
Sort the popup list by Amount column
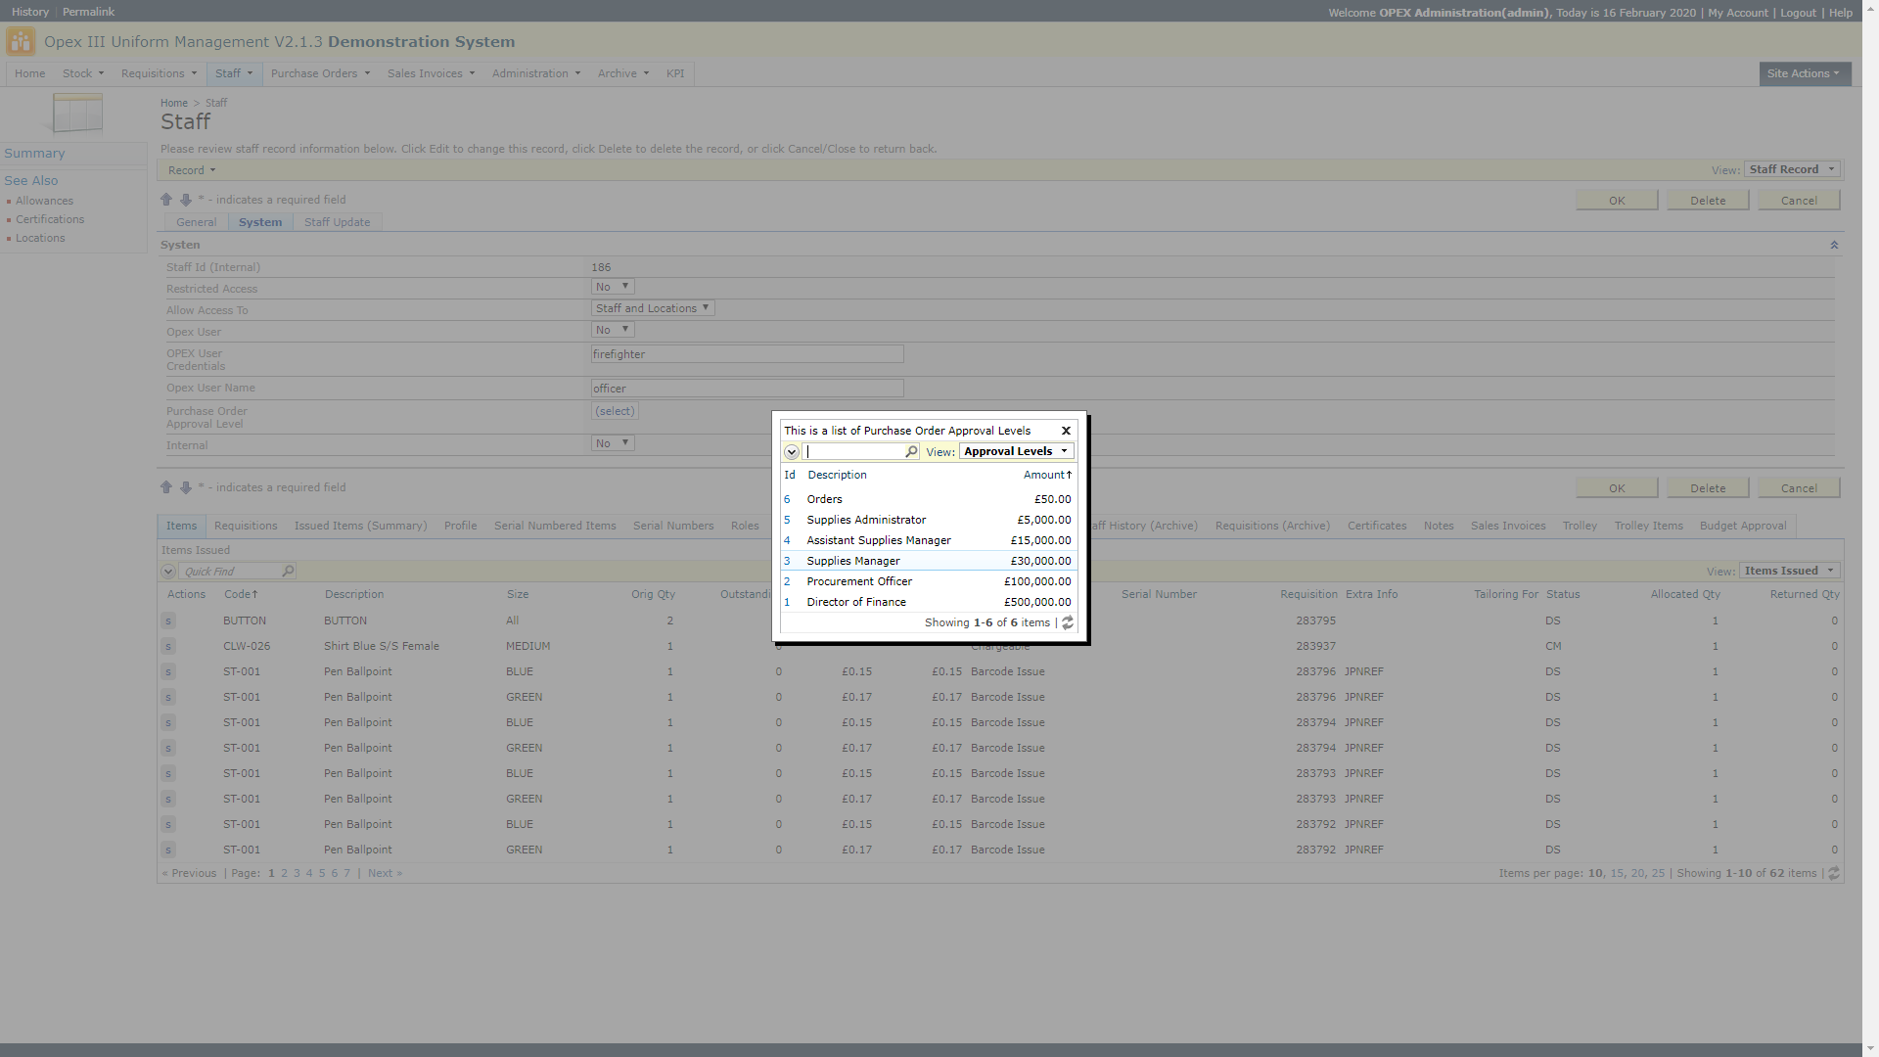1046,475
